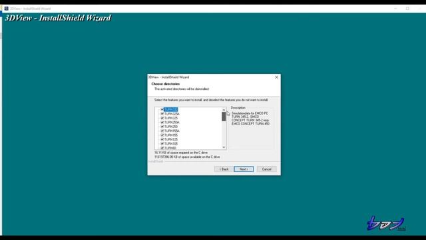Screen dimensions: 426x240
Task: Select the TURN250A feature label
Action: tap(172, 123)
